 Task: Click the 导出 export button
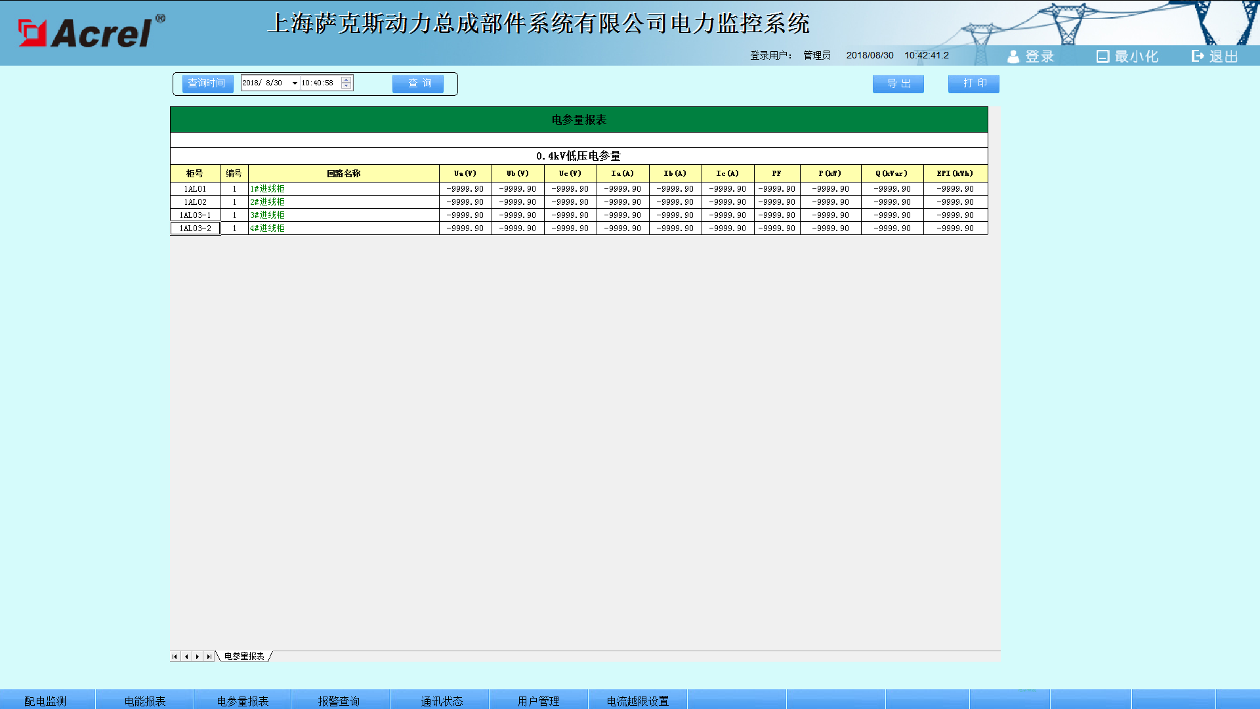click(x=898, y=83)
